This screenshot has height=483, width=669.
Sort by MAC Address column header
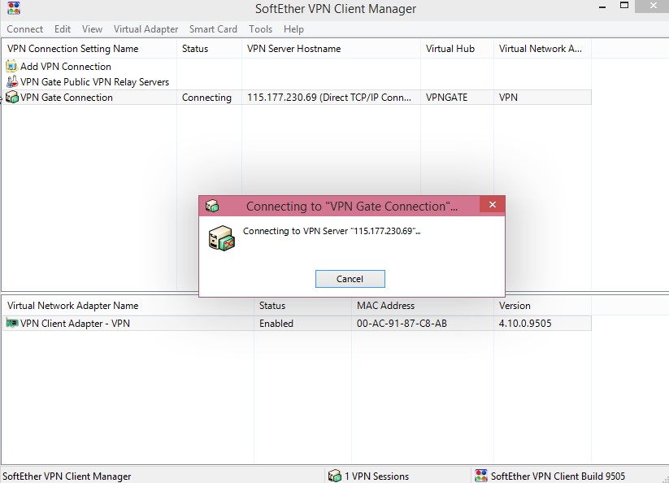point(423,306)
